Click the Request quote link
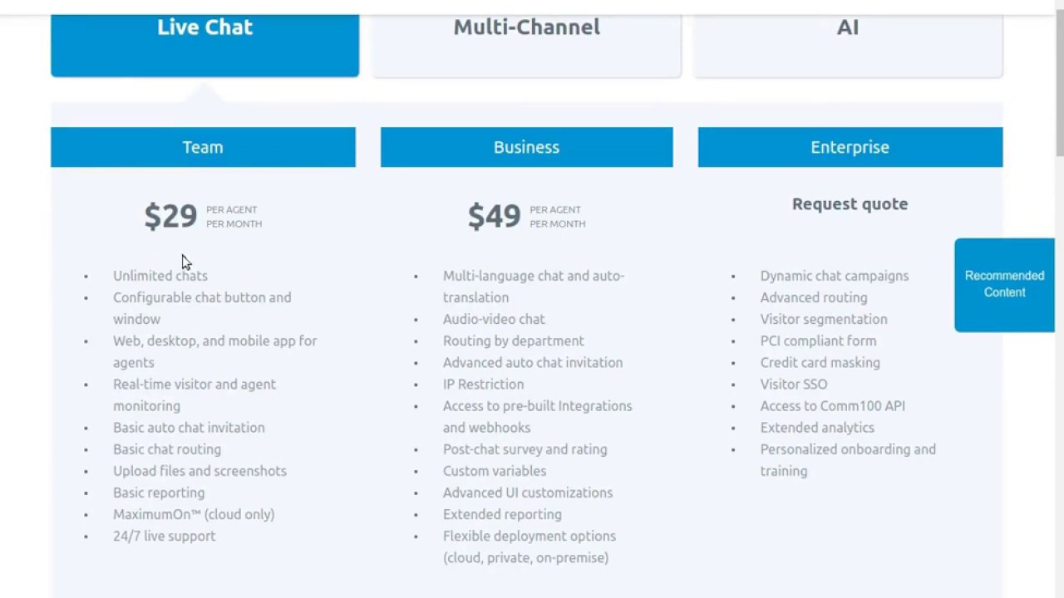 click(x=850, y=204)
